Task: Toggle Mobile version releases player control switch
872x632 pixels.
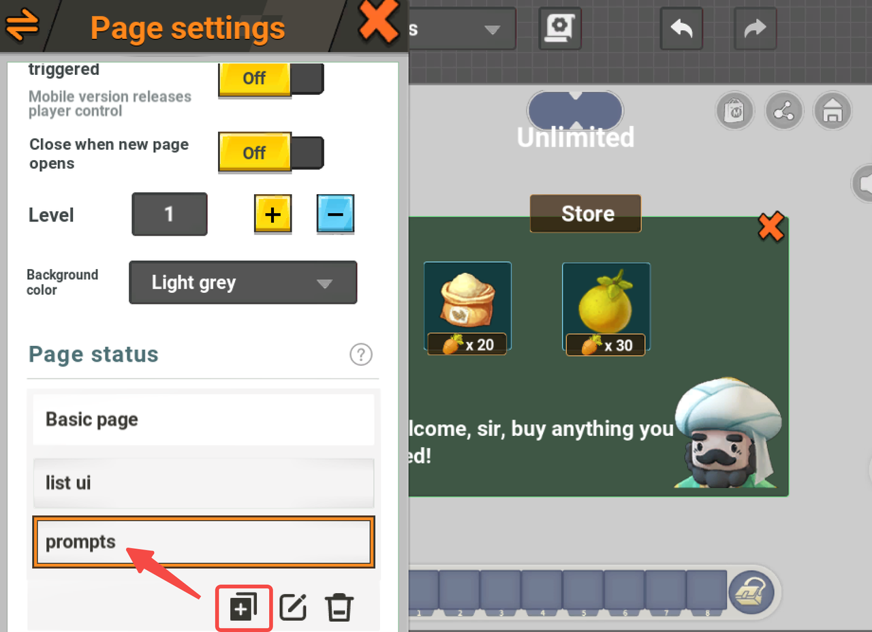Action: tap(270, 78)
